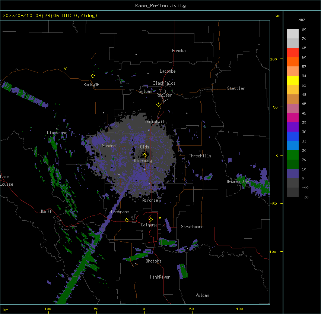Screen dimensions: 321x314
Task: Click the yellow 51-54 dBZ legend swatch
Action: click(x=293, y=80)
